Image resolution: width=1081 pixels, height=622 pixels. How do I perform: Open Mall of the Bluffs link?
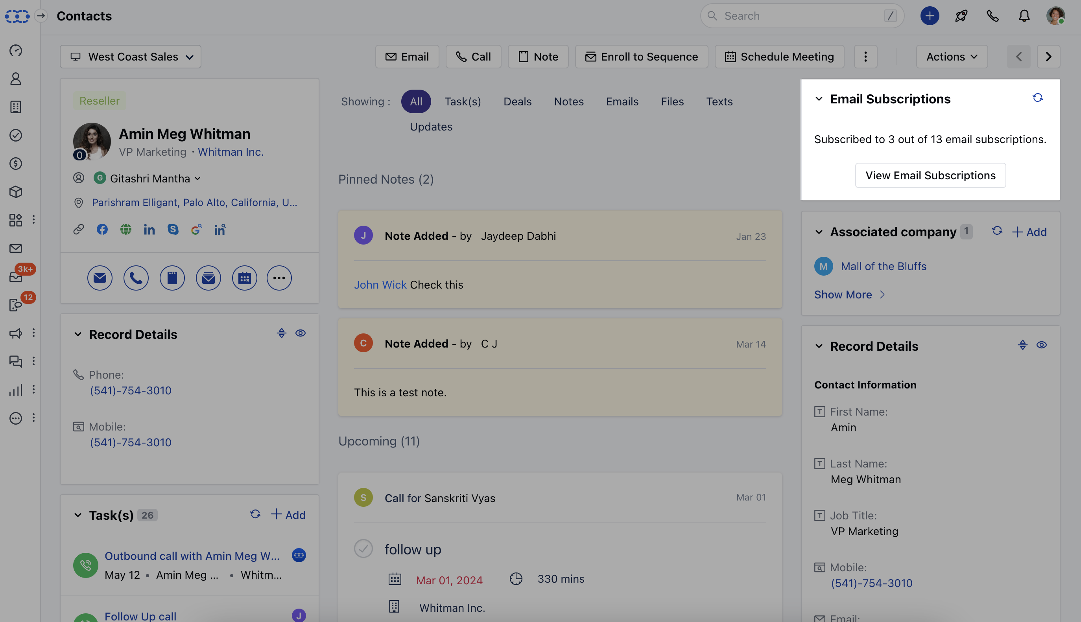[x=883, y=267]
